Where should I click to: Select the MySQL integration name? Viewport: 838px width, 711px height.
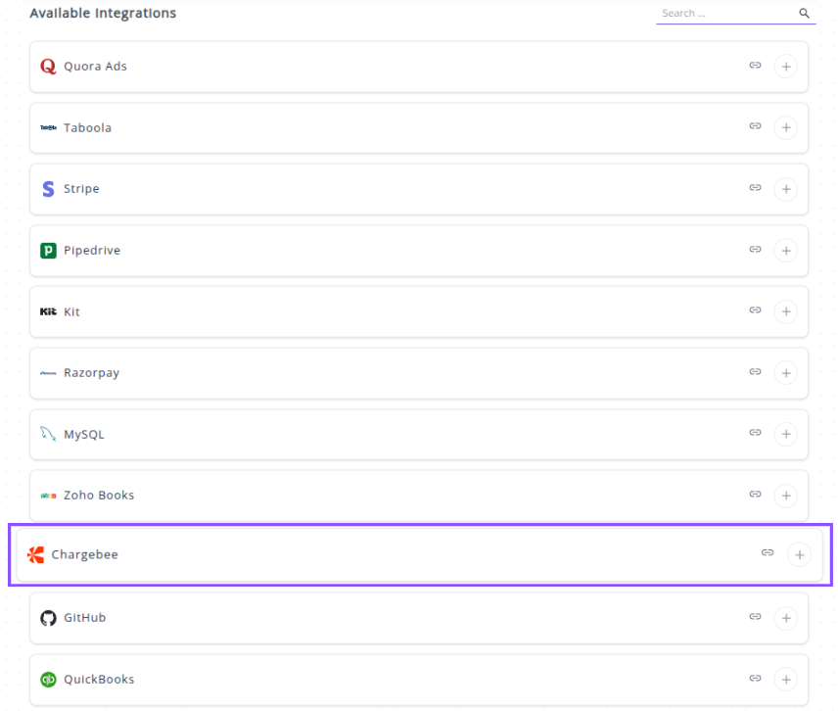[84, 434]
